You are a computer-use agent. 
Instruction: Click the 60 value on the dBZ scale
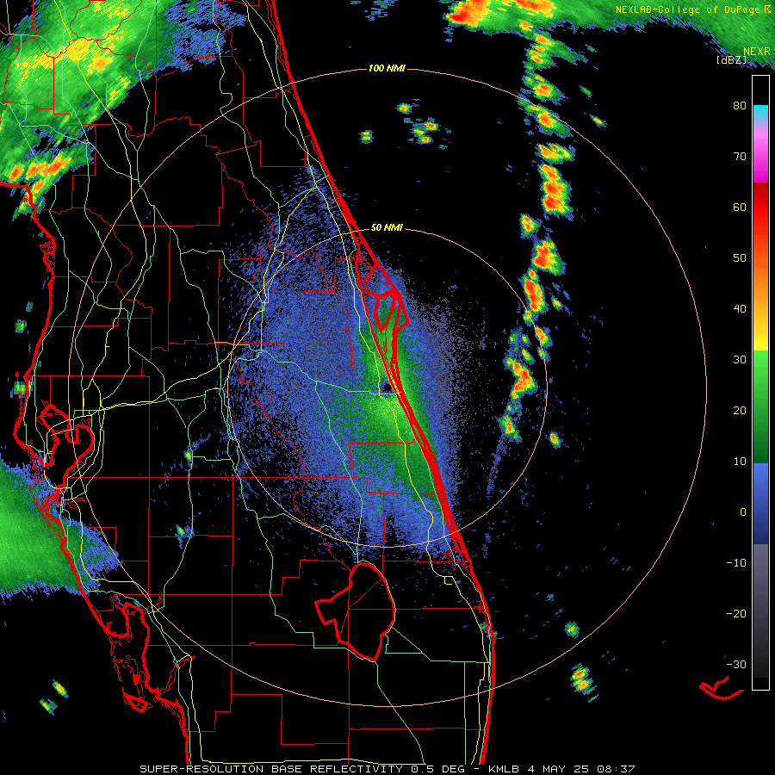(740, 208)
